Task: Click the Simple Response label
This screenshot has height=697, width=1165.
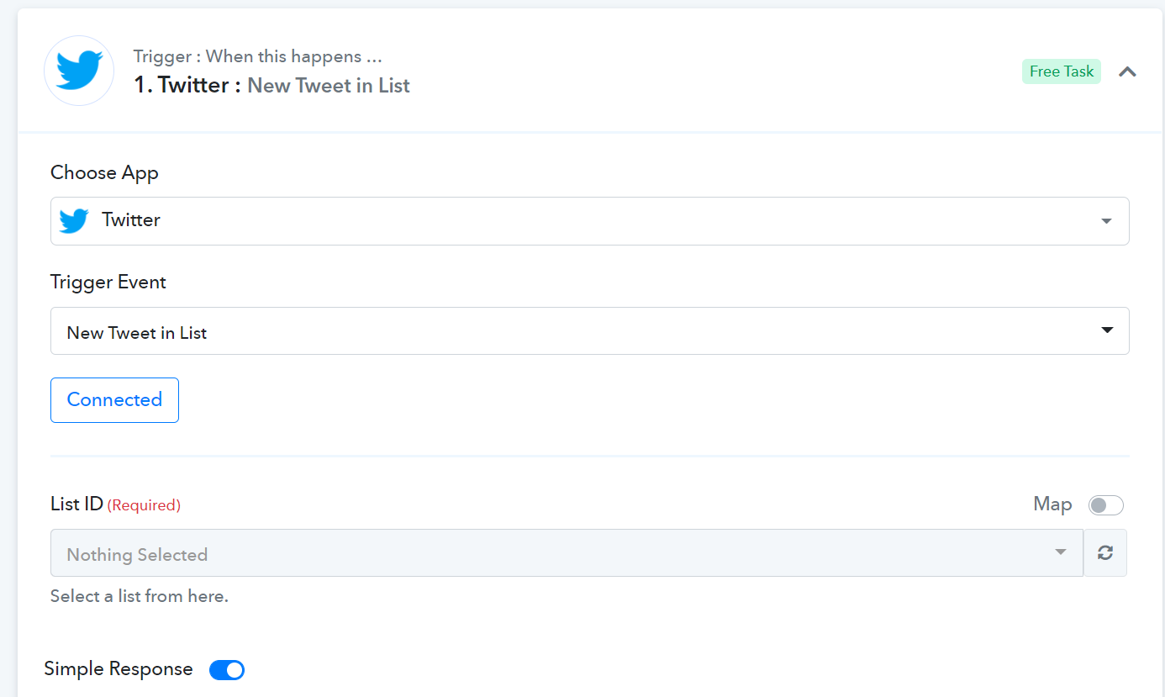Action: click(119, 669)
